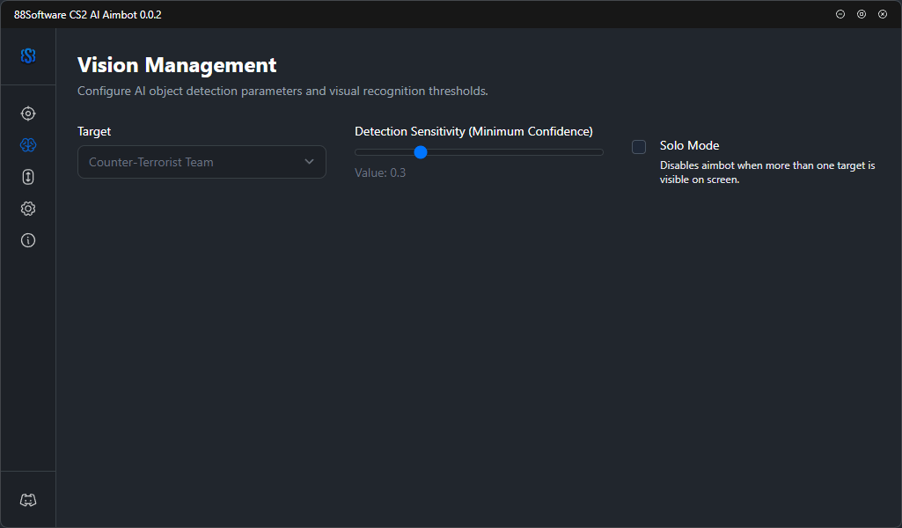Click the window title "88Software CS2 AI Aimbot 0.0.2"
Viewport: 902px width, 528px height.
87,15
